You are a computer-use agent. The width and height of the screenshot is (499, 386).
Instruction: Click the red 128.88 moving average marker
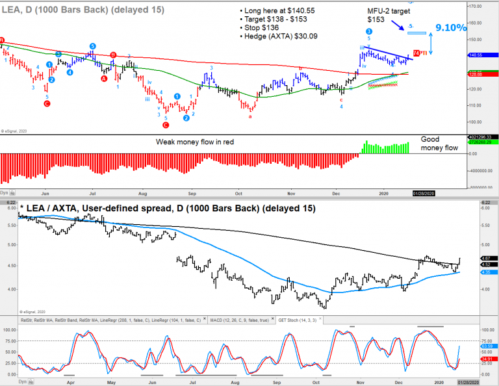(x=483, y=75)
